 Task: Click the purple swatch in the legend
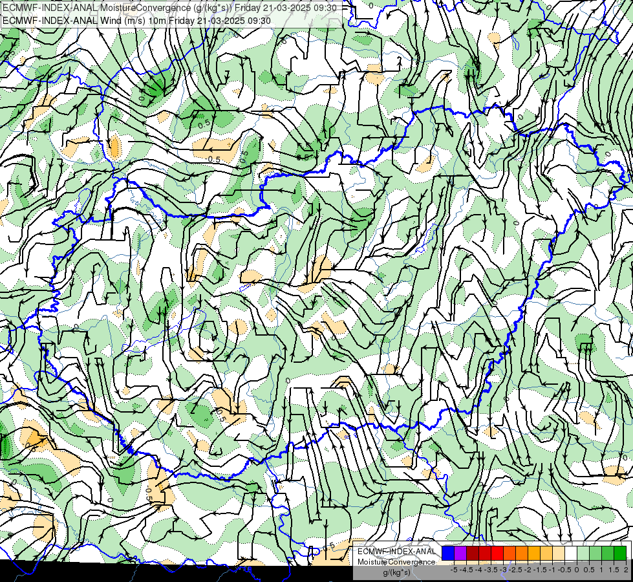click(460, 554)
